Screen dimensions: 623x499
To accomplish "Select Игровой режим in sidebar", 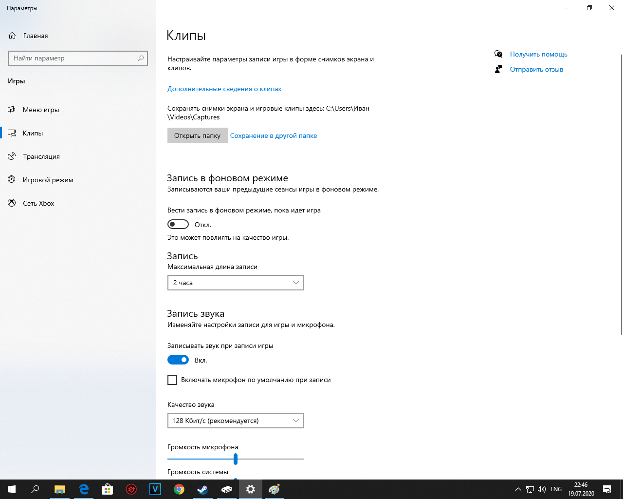I will tap(48, 180).
